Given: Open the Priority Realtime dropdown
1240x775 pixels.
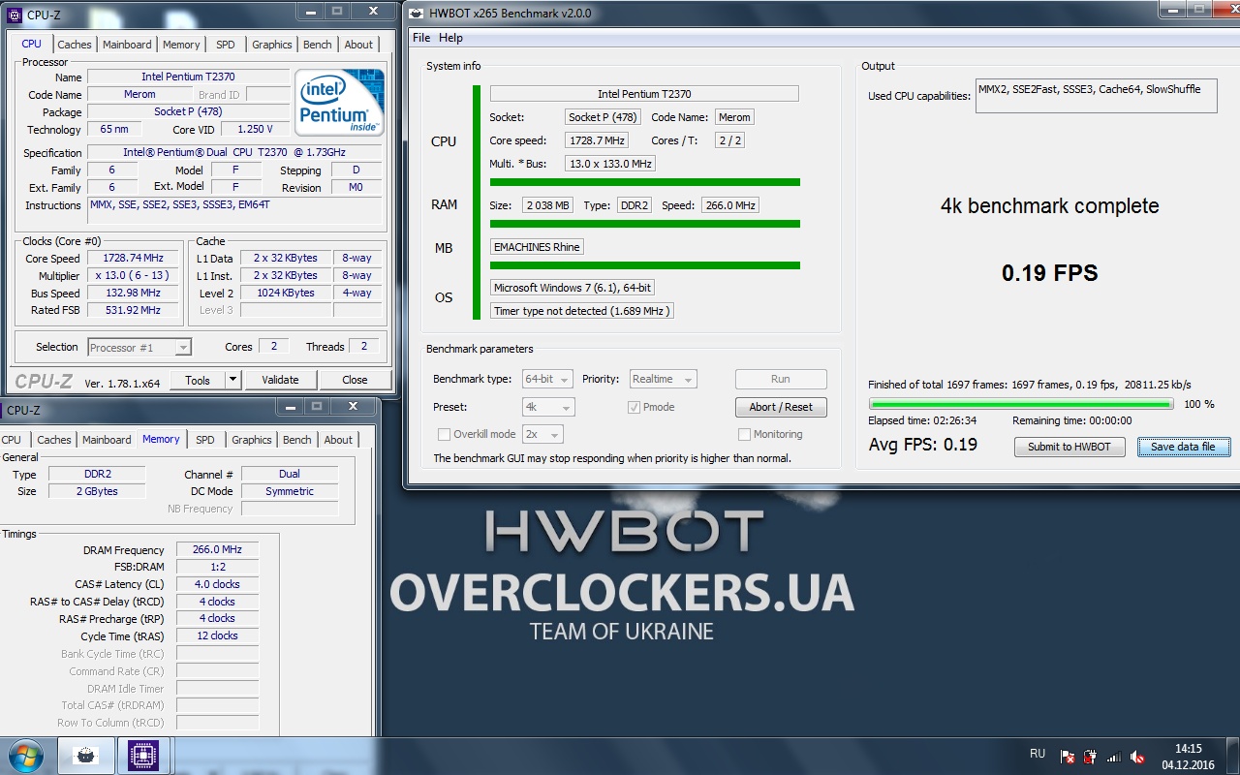Looking at the screenshot, I should (663, 379).
